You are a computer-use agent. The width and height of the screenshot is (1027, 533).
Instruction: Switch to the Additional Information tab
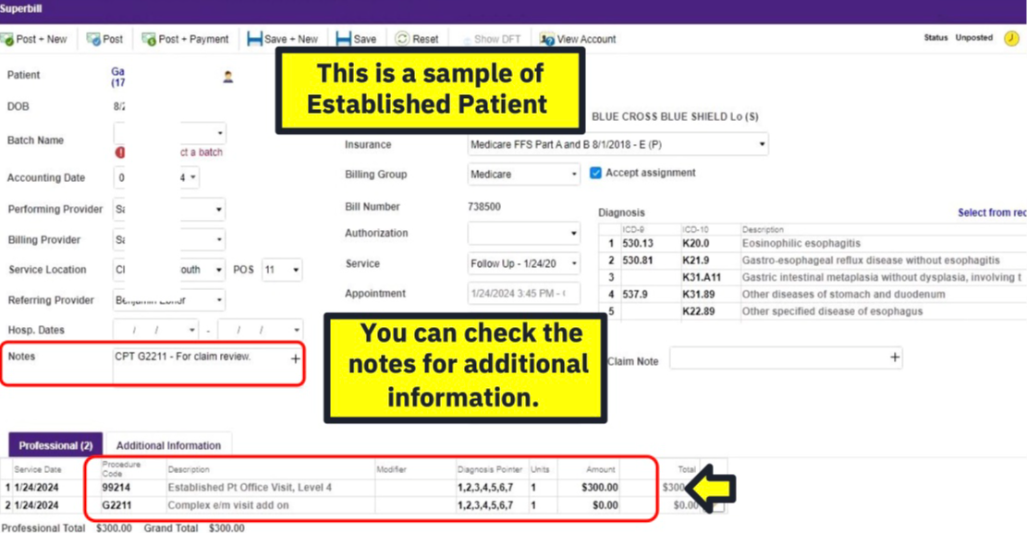coord(168,445)
